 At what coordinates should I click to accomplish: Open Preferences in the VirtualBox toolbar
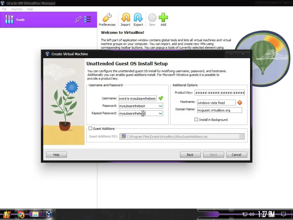click(107, 20)
